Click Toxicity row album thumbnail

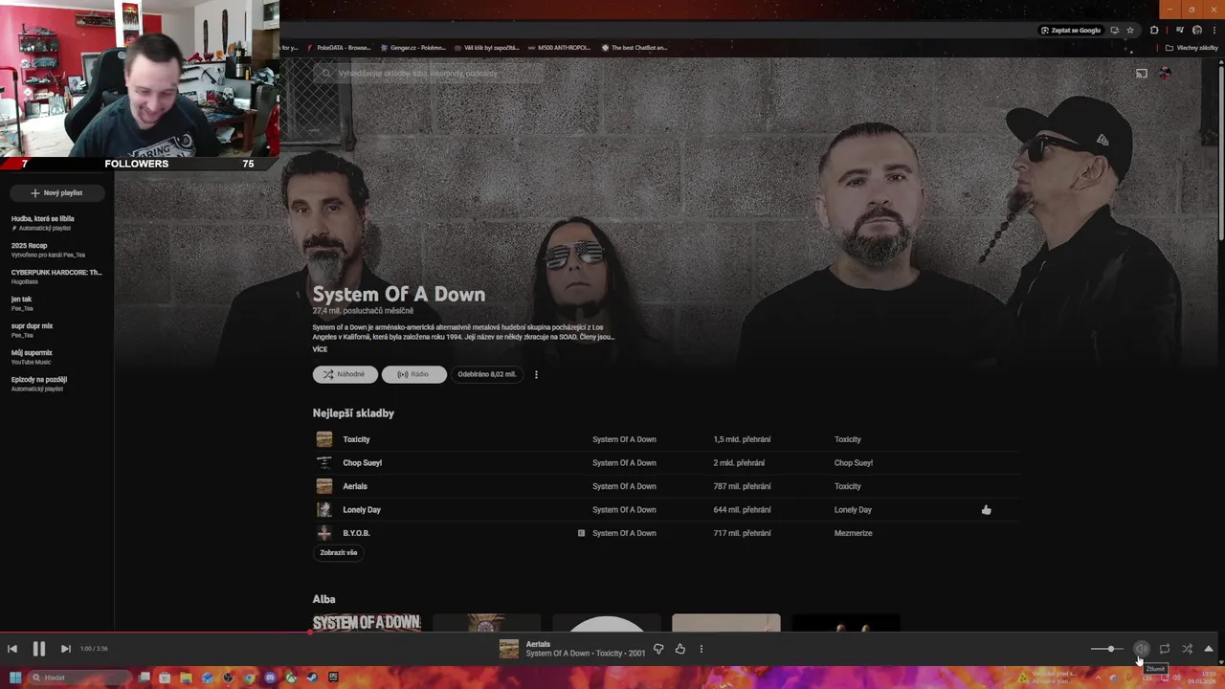pyautogui.click(x=324, y=439)
